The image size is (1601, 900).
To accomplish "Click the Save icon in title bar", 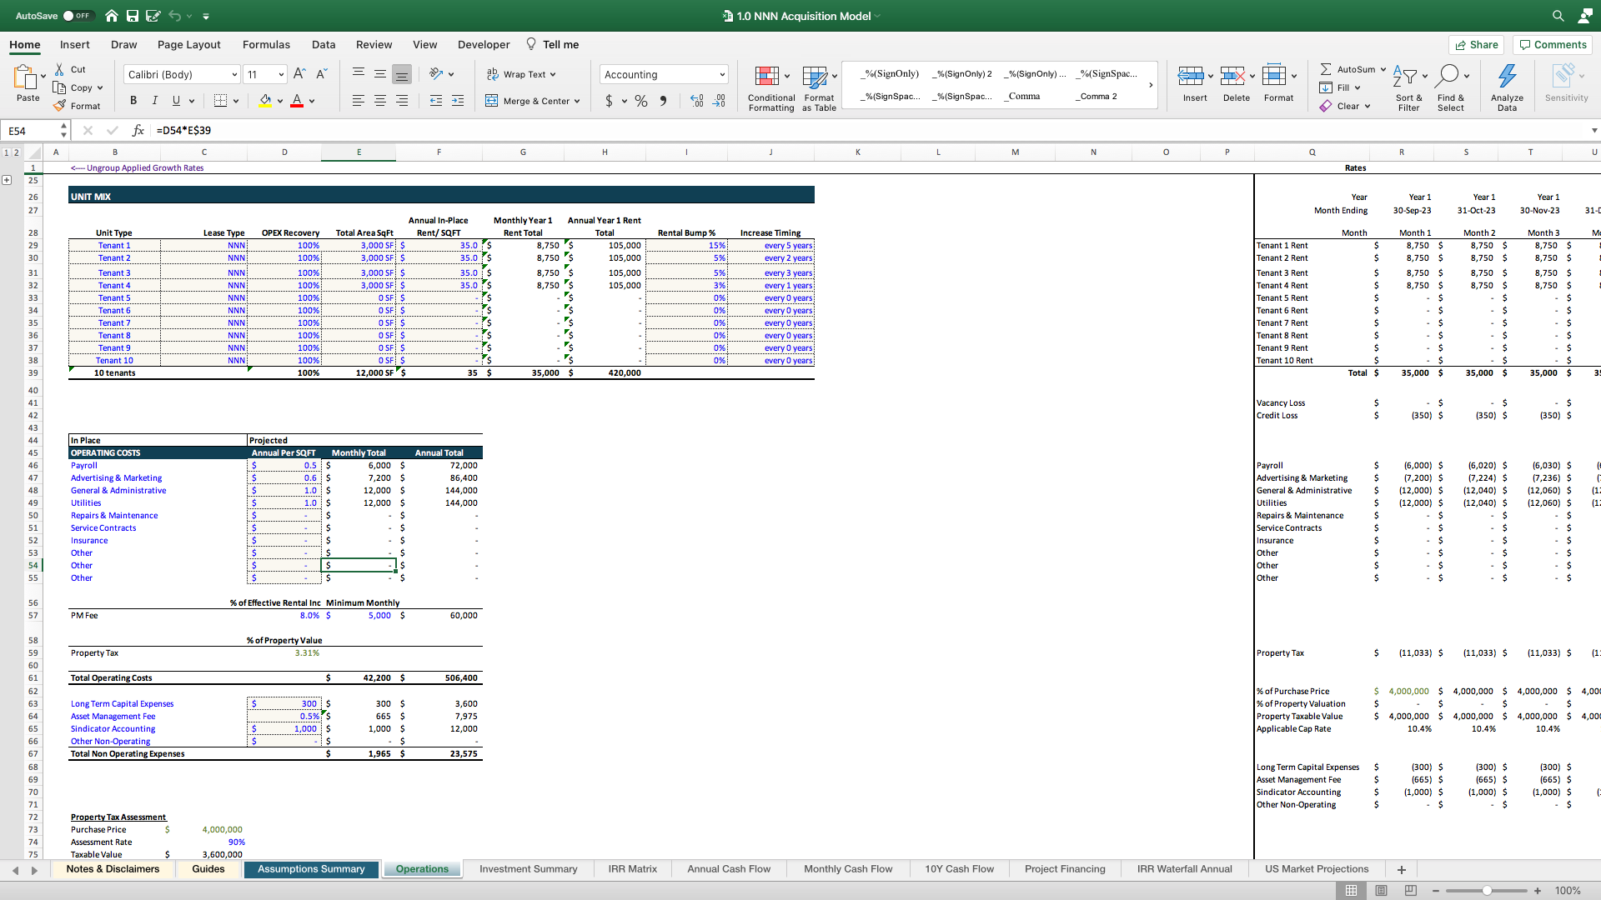I will pos(133,16).
